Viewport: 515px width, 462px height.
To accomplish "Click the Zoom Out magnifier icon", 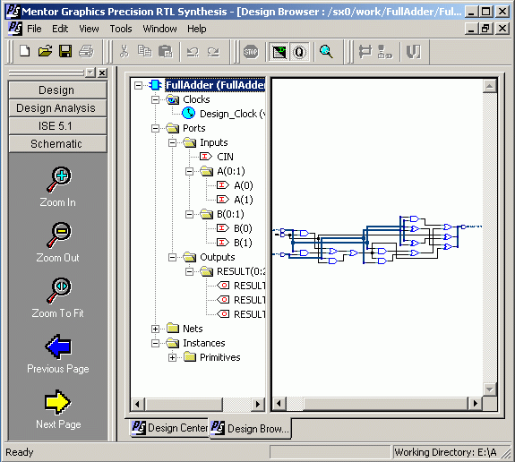I will click(x=58, y=235).
